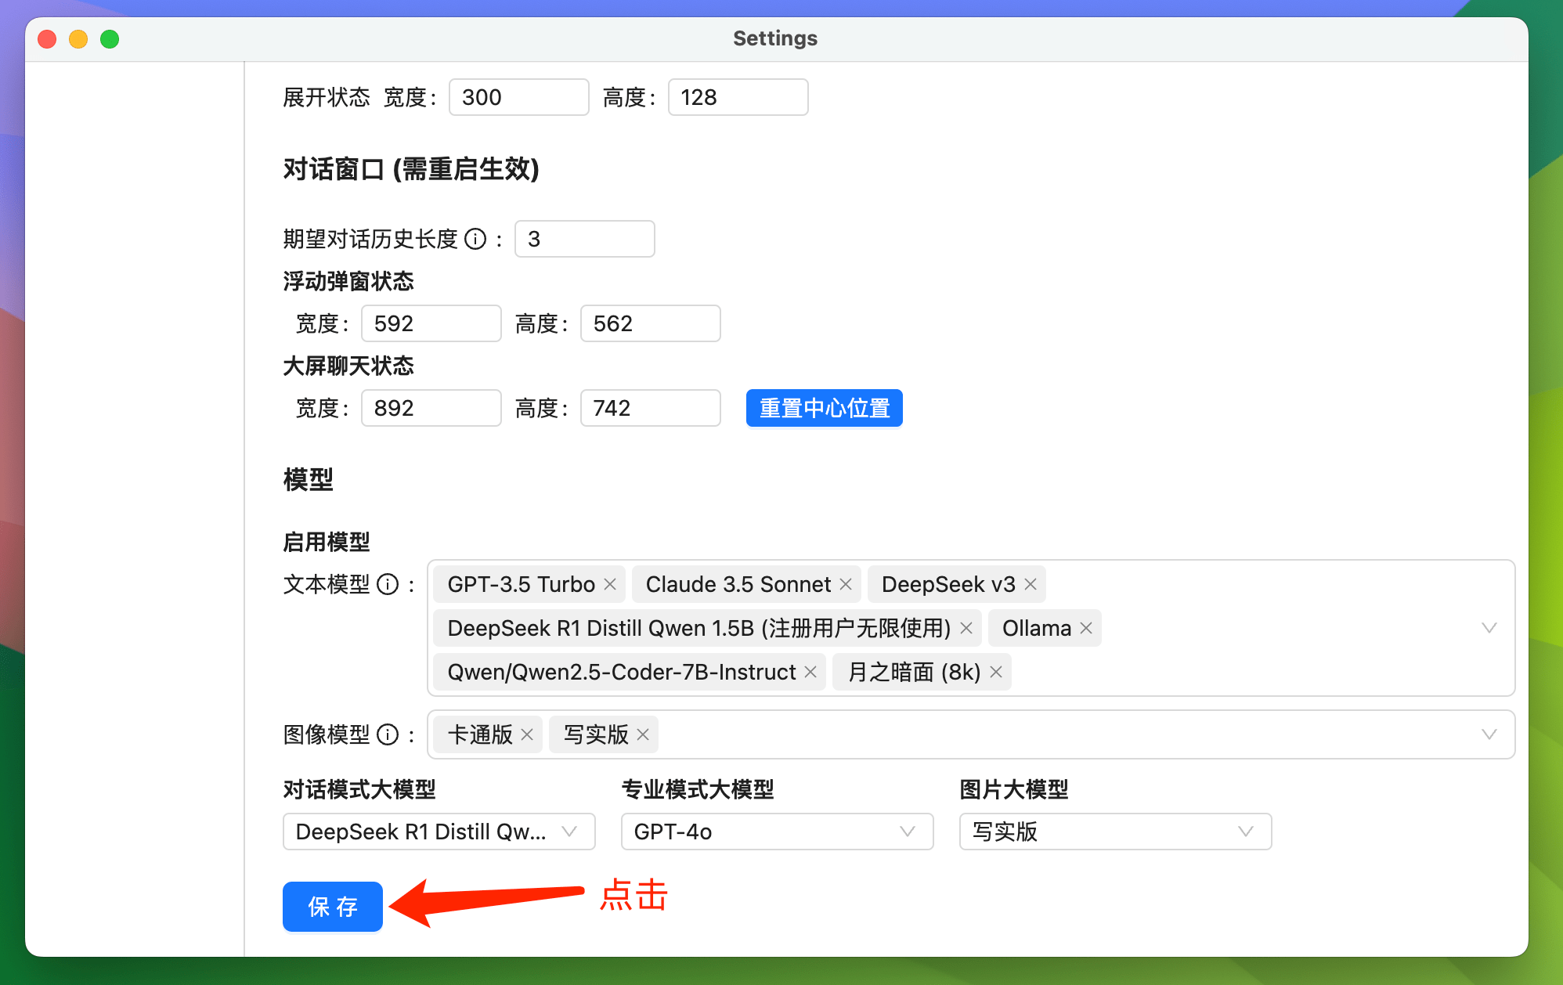Close the Settings window

click(x=47, y=38)
